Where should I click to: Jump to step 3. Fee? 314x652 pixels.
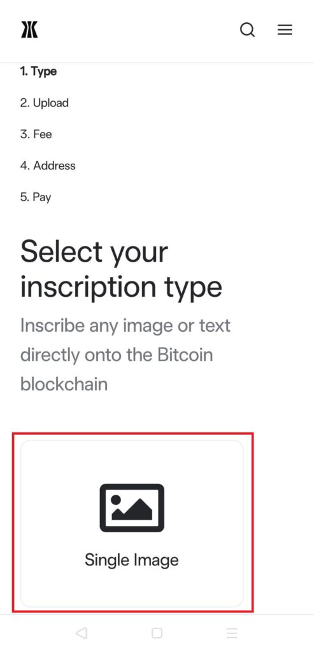tap(36, 134)
